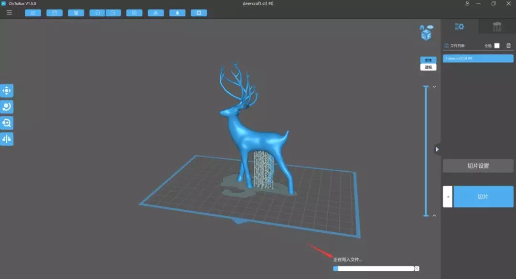Switch to 透视 transparent render mode
This screenshot has width=516, height=279.
click(x=428, y=67)
